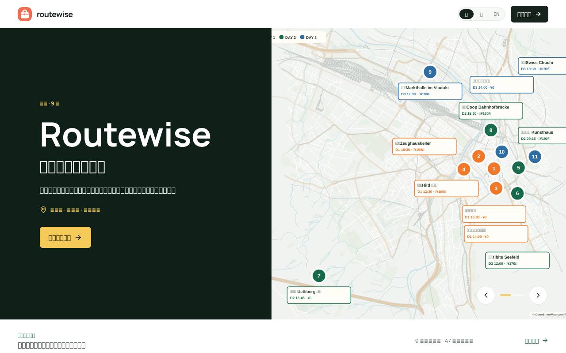Open the D1 10:30 ¥0 map card
This screenshot has height=353, width=566.
494,214
